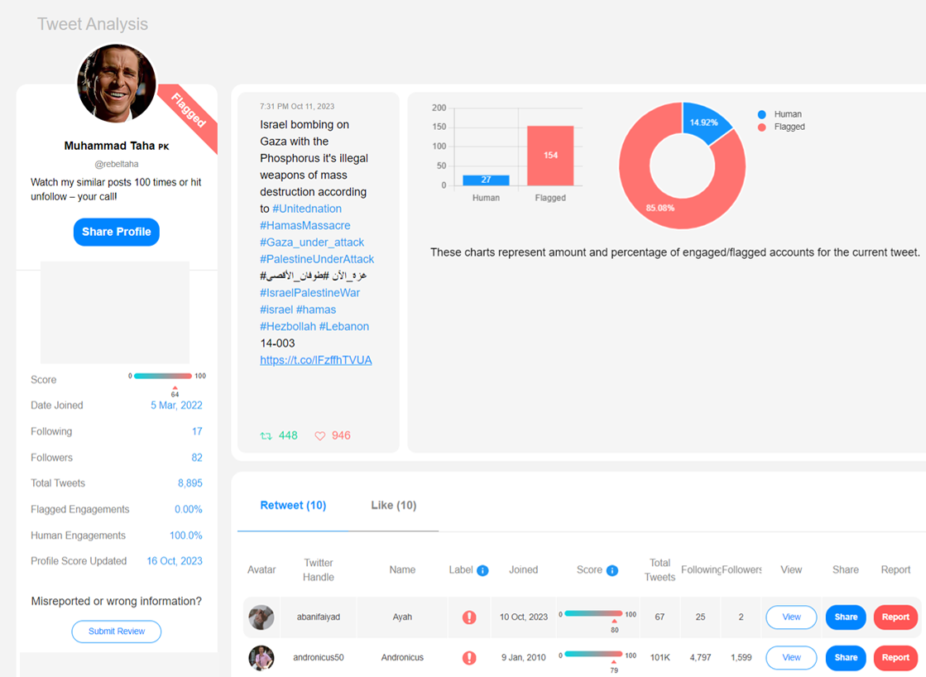Click the Total Tweets column header
926x677 pixels.
coord(660,570)
